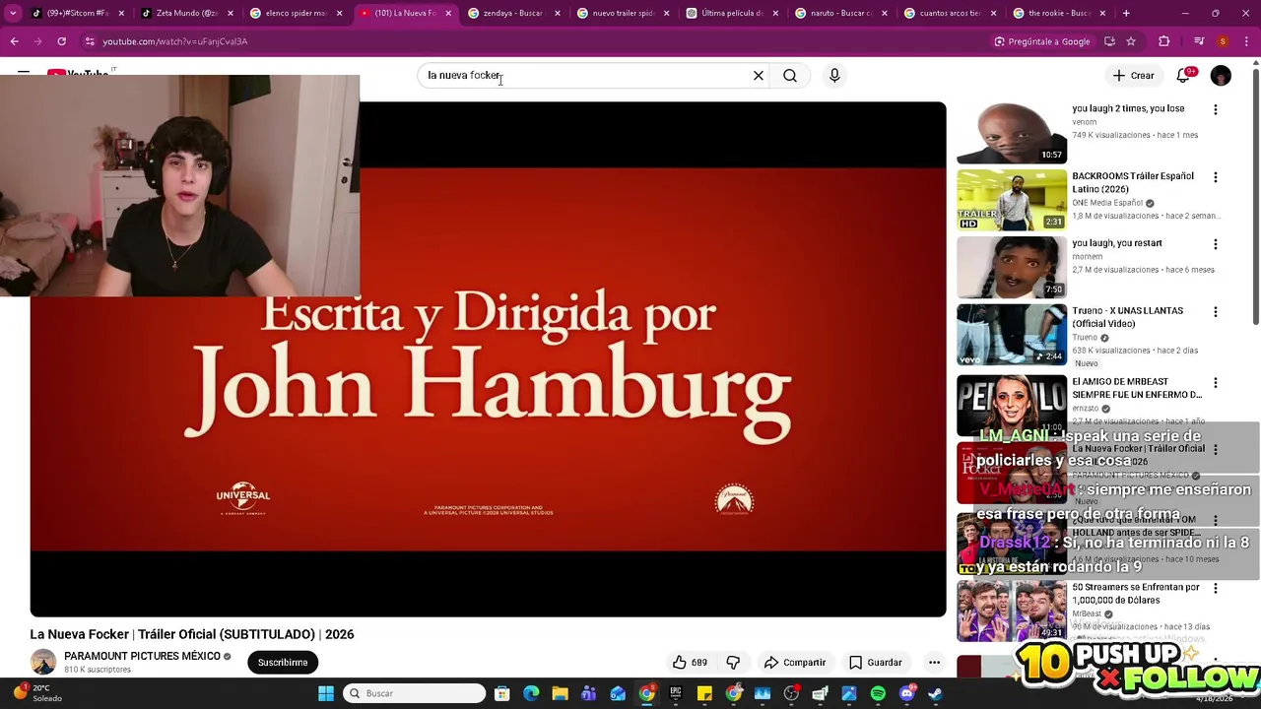
Task: Go back using Chrome's back arrow
Action: (x=14, y=41)
